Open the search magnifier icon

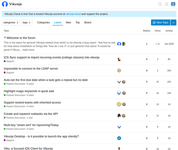[160, 4]
